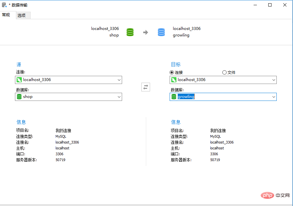293x206 pixels.
Task: Click target info 主机 value localhost
Action: coord(217,148)
